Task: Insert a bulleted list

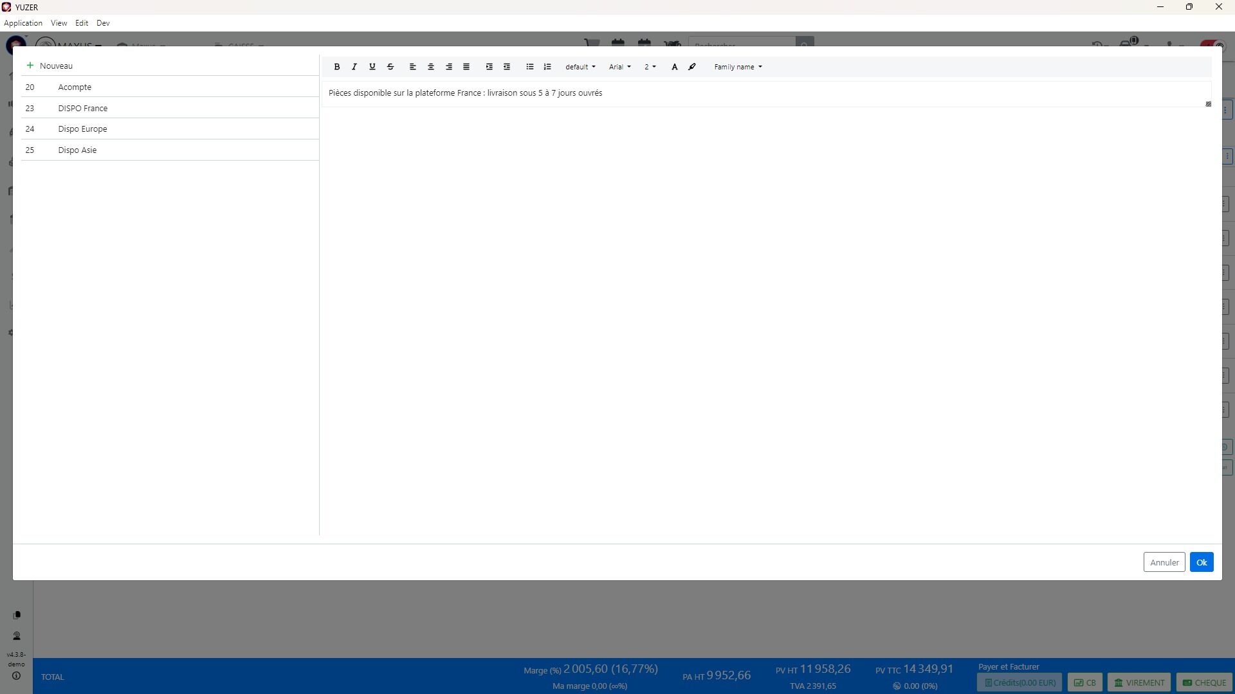Action: pyautogui.click(x=529, y=67)
